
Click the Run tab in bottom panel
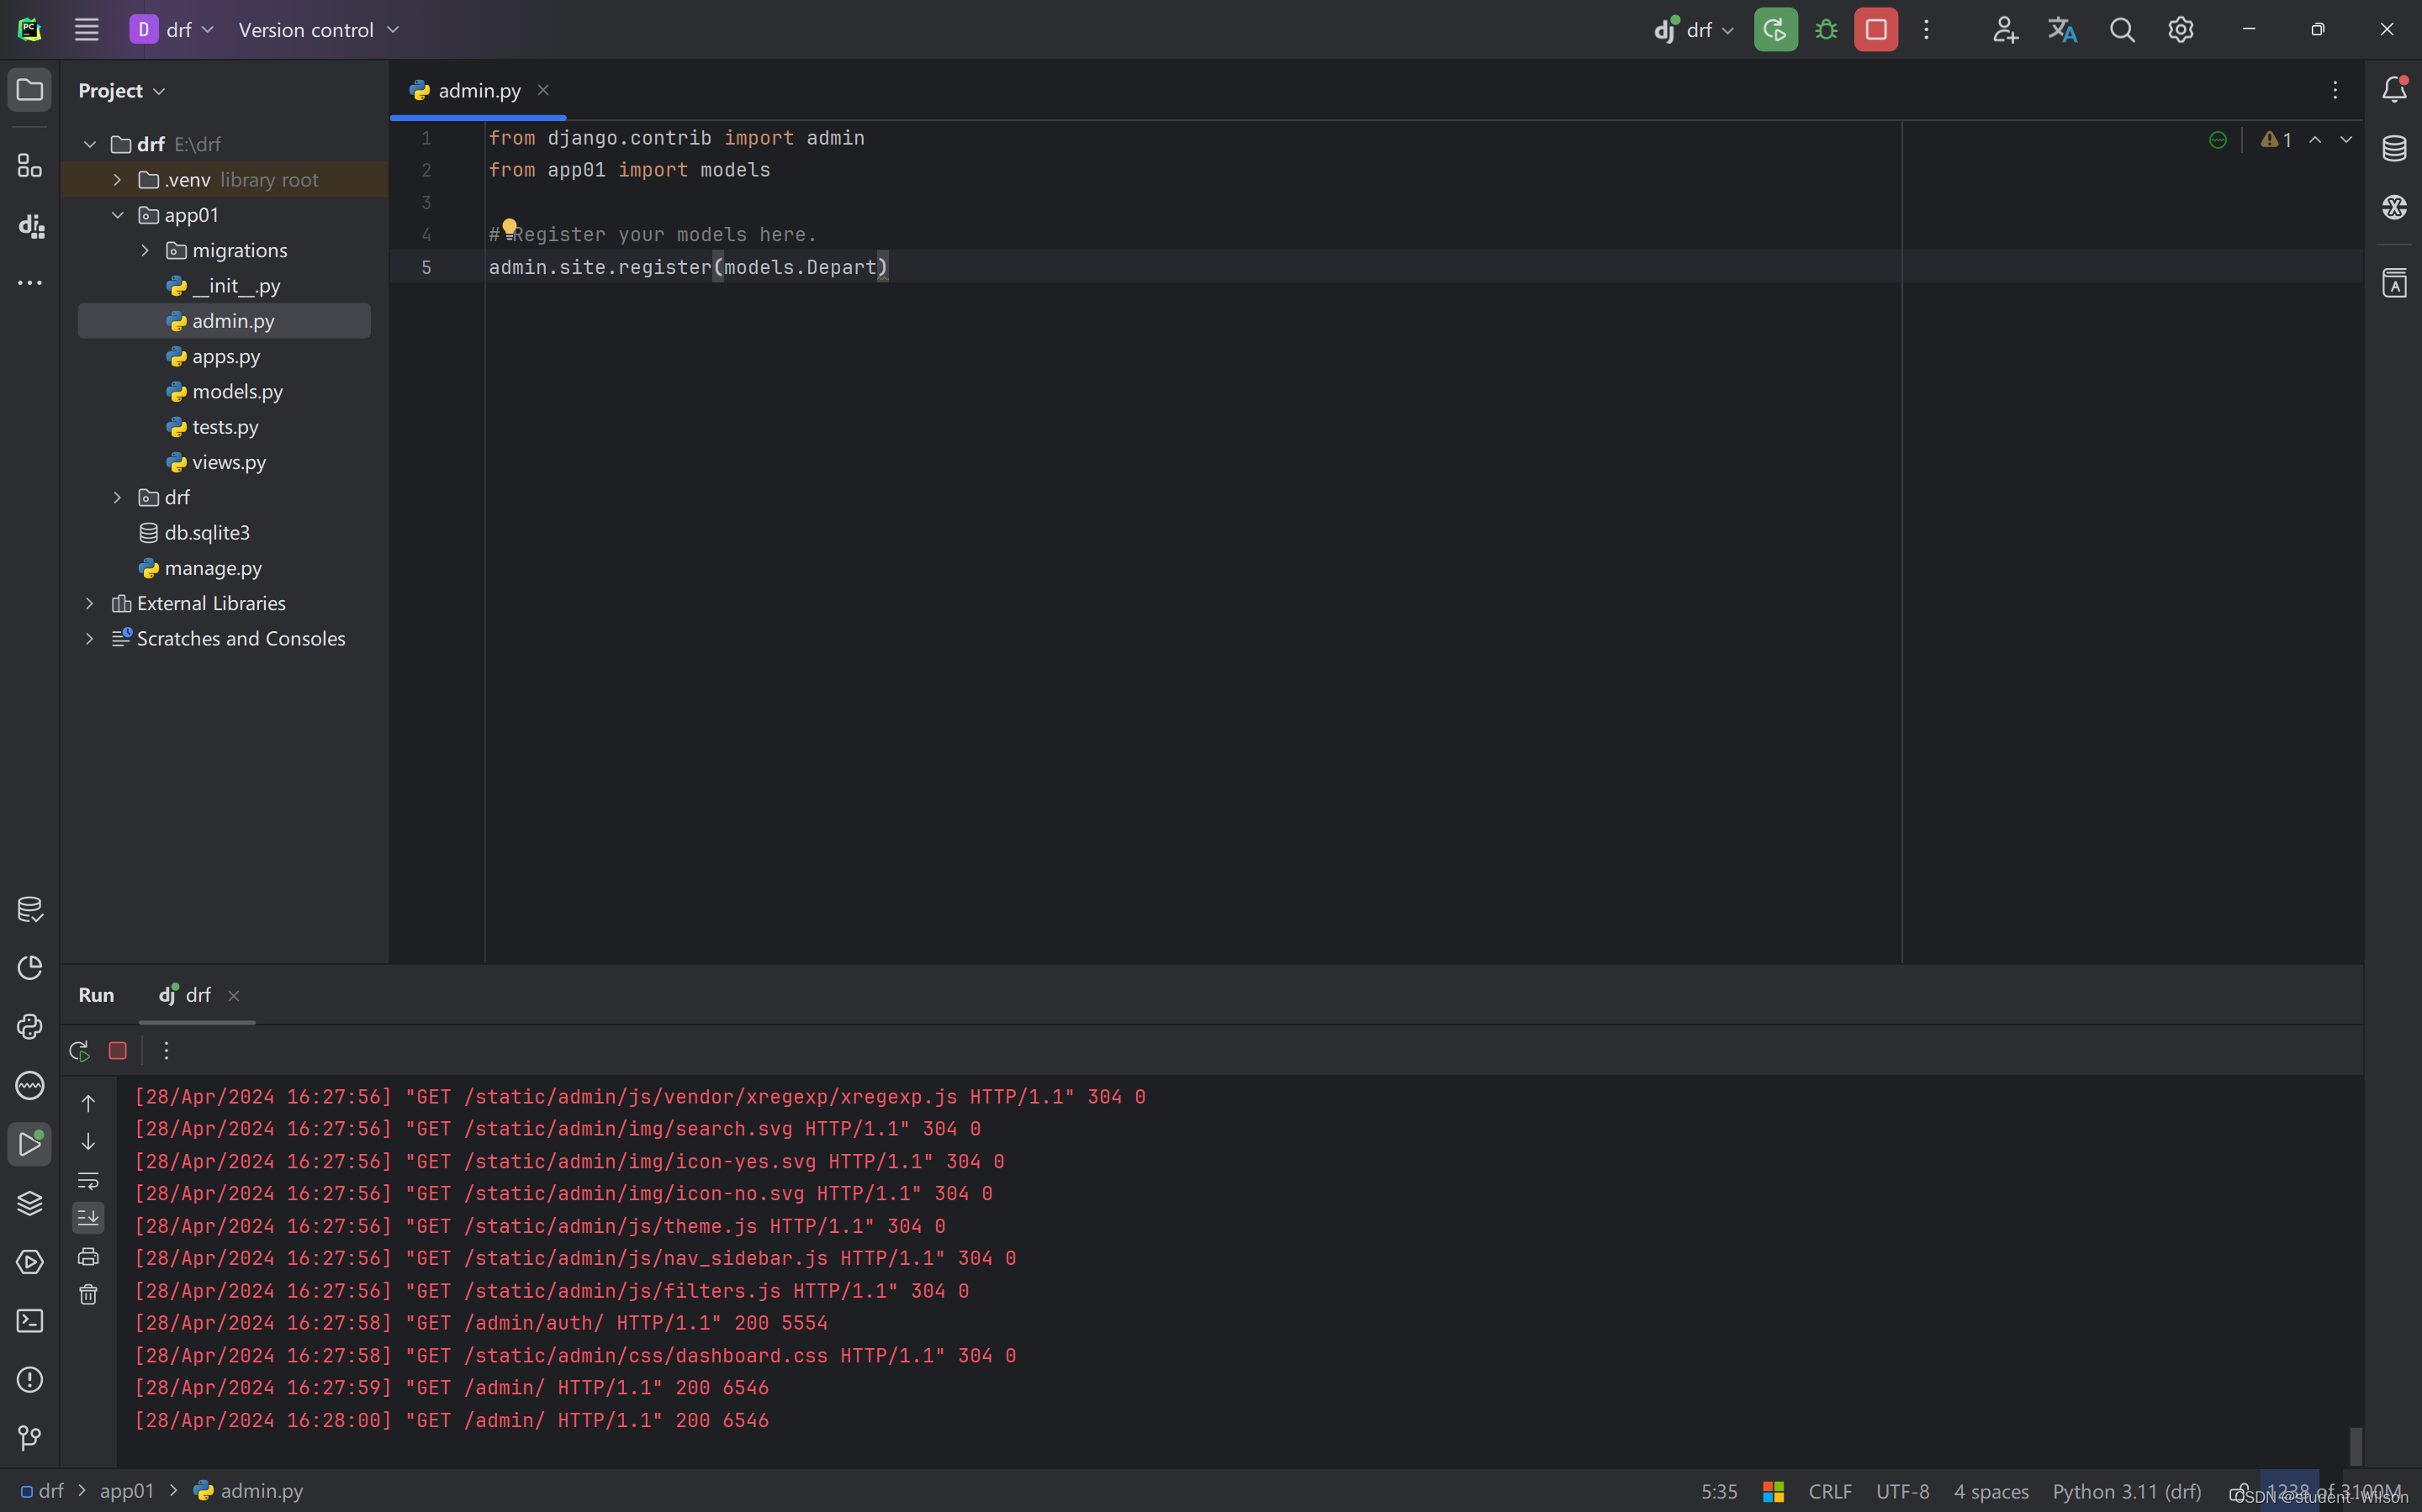tap(96, 994)
